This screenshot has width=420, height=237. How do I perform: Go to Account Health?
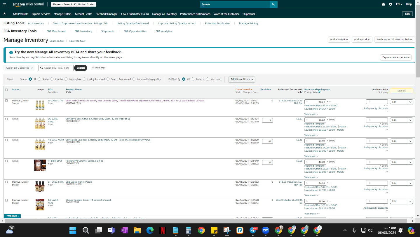[83, 14]
